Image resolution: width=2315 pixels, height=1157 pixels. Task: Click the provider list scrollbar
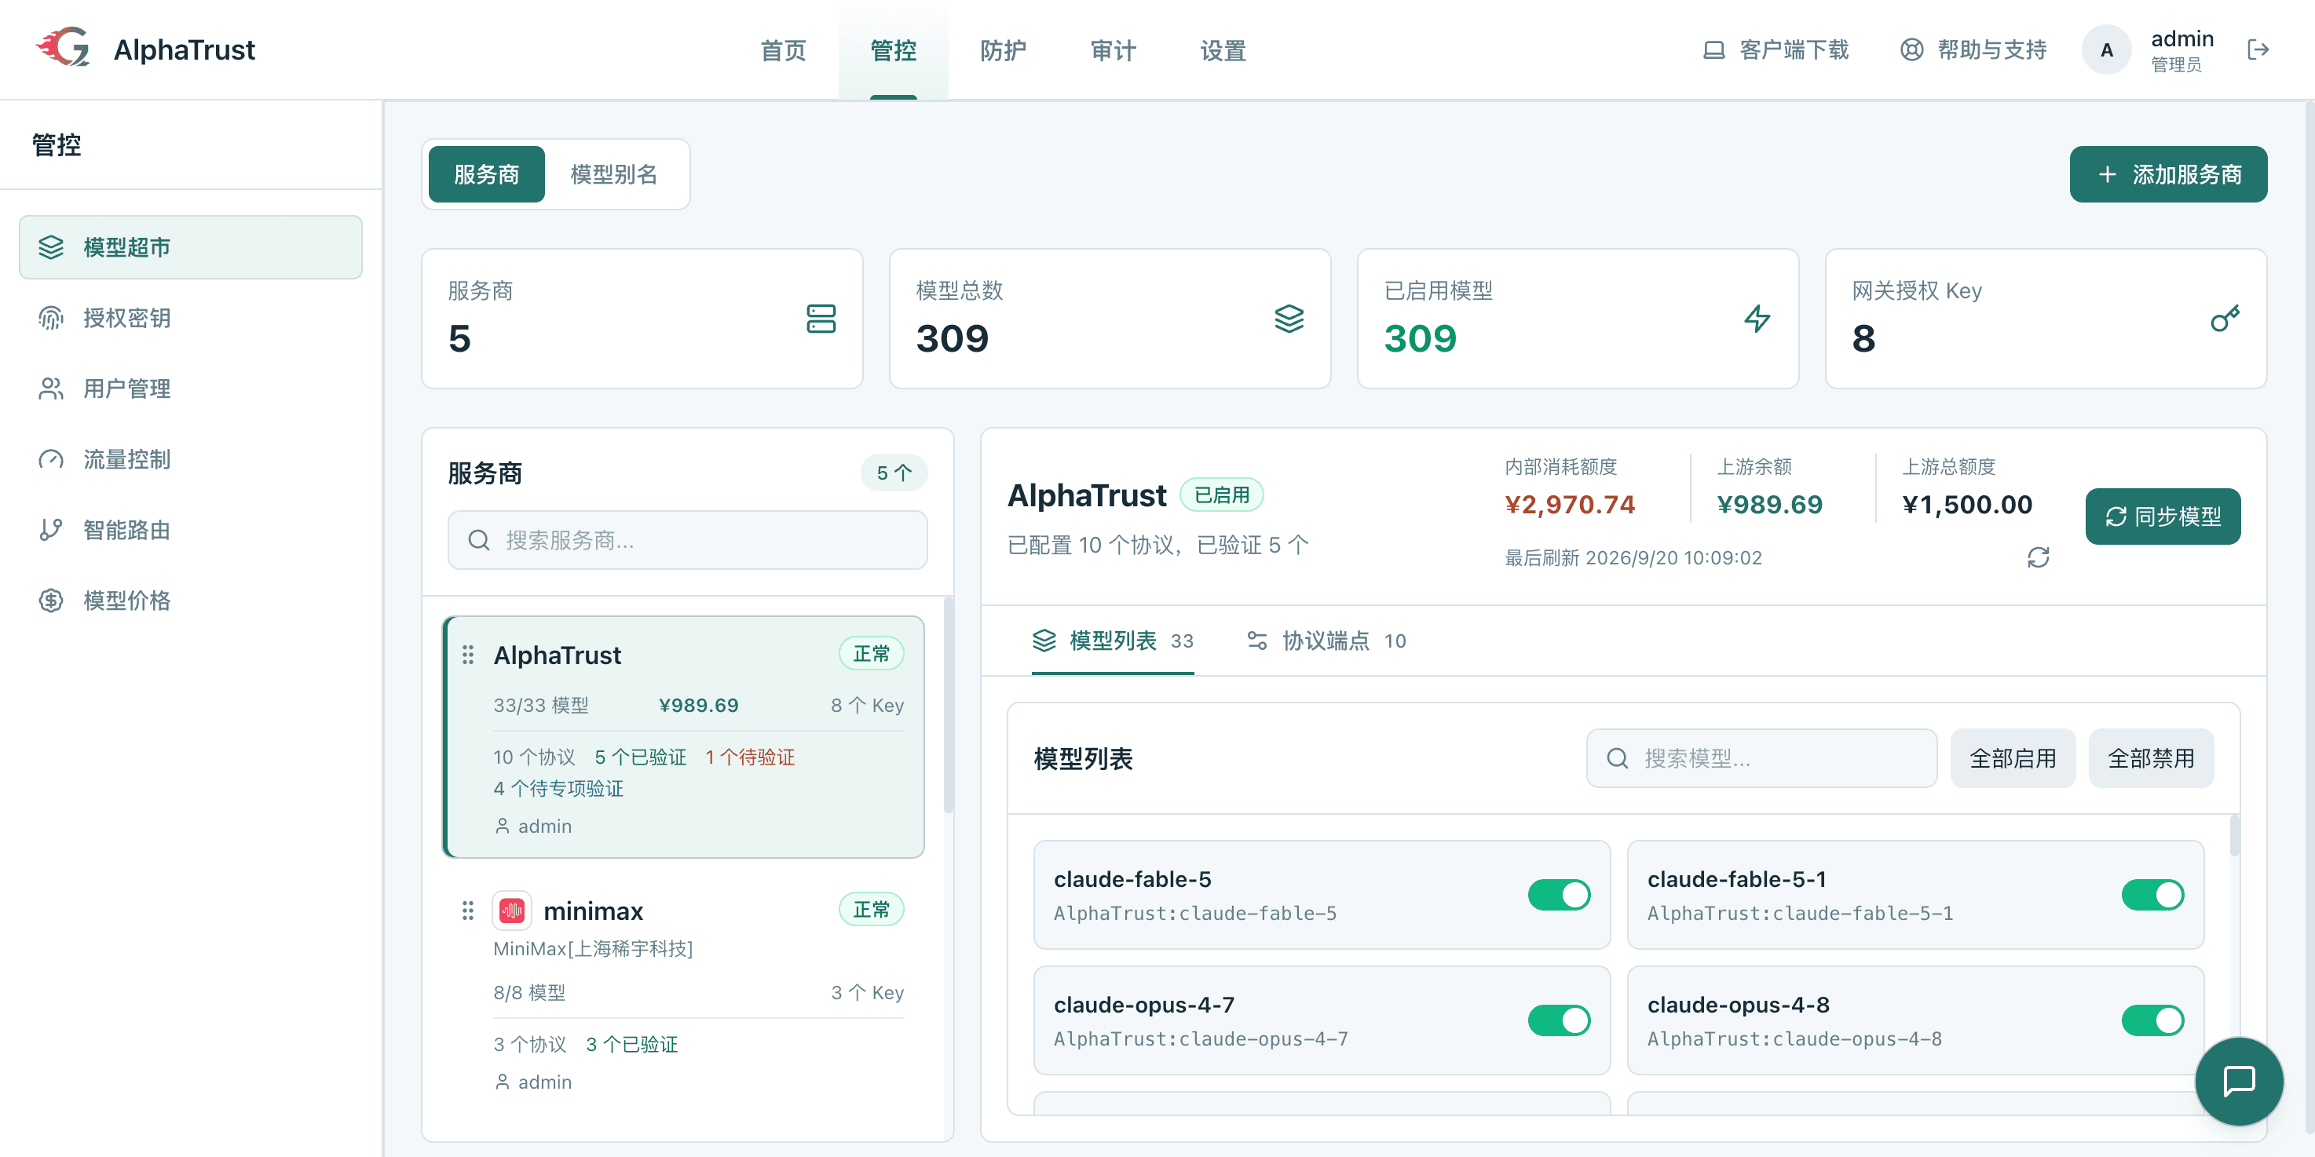947,704
